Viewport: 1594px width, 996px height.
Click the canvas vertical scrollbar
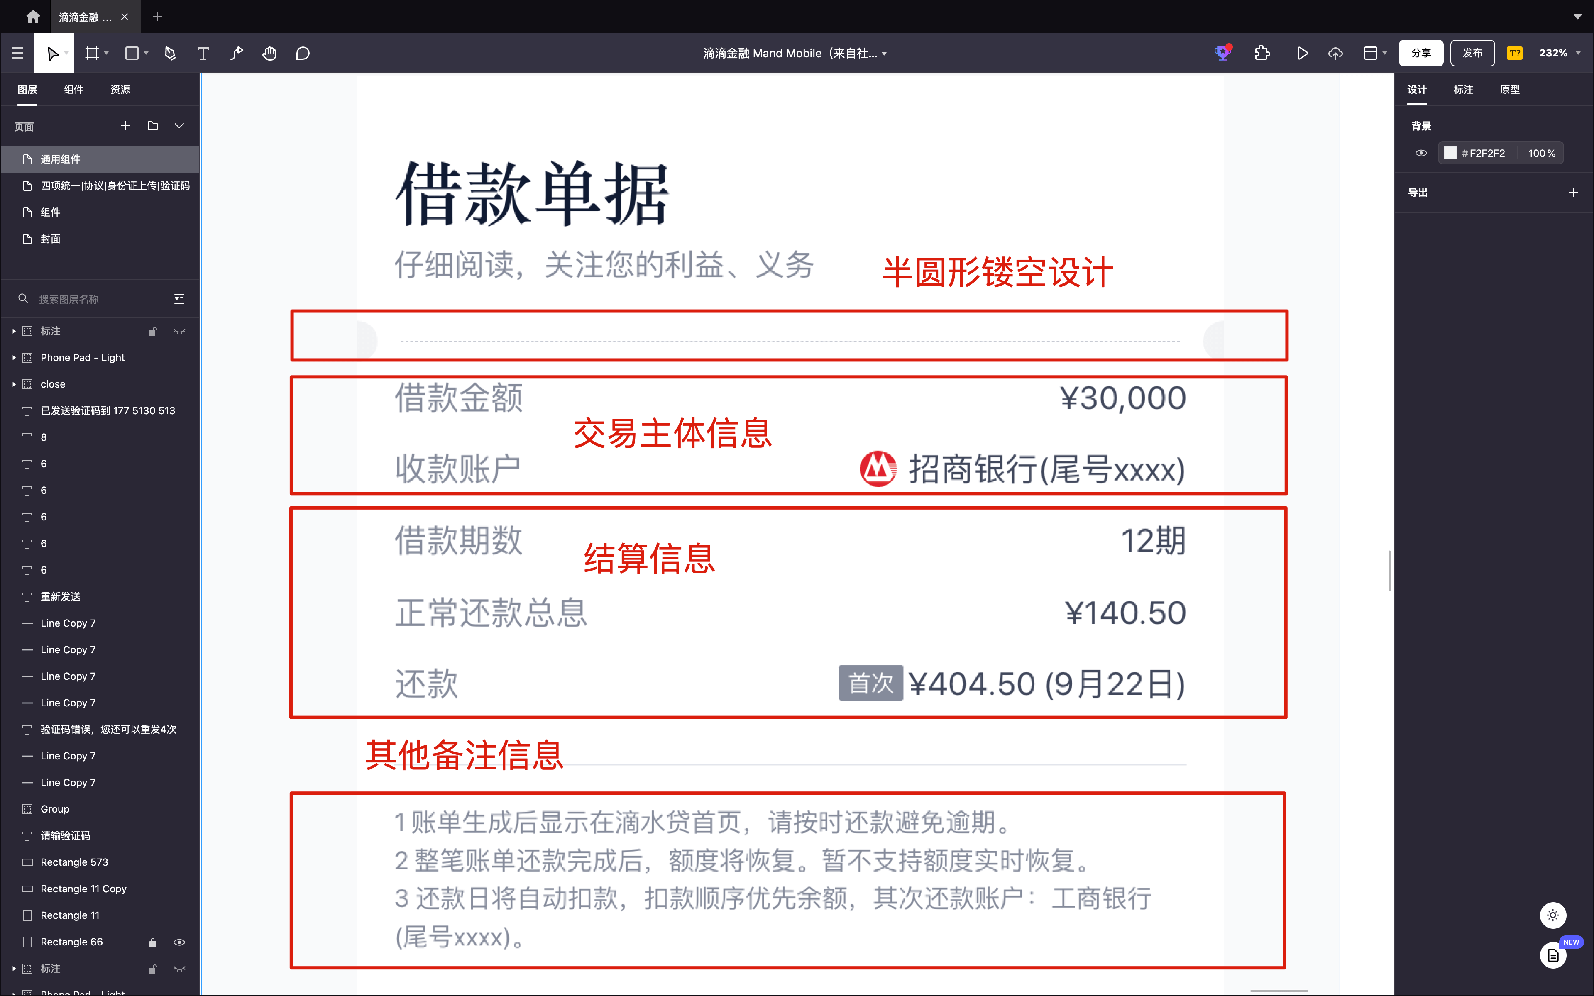click(1390, 571)
